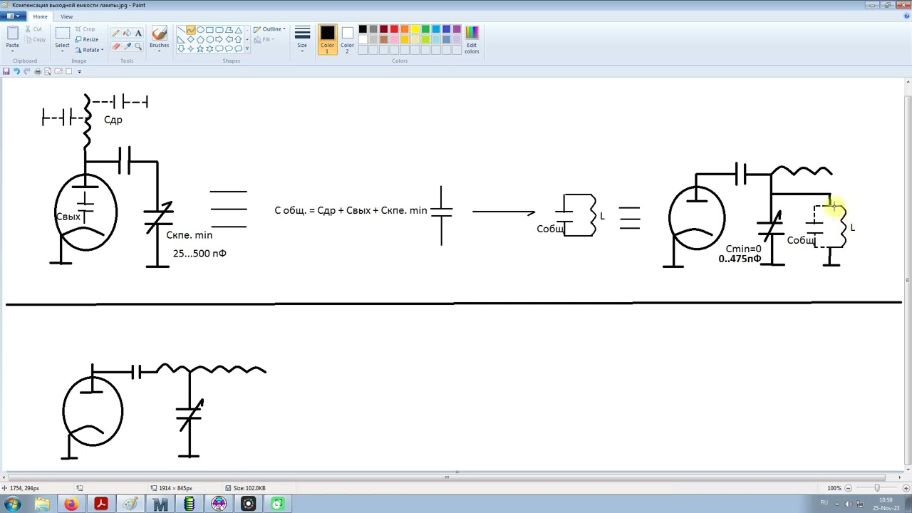Pick the yellow color swatch
This screenshot has height=513, width=912.
(x=415, y=29)
